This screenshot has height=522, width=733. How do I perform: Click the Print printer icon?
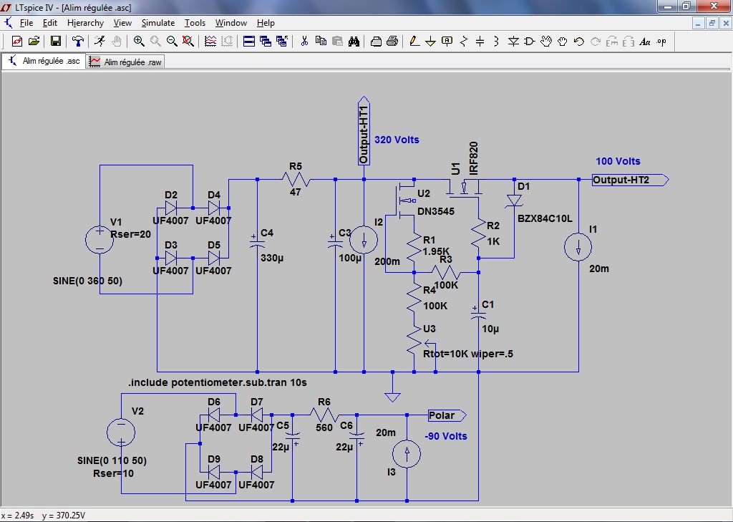pyautogui.click(x=393, y=42)
